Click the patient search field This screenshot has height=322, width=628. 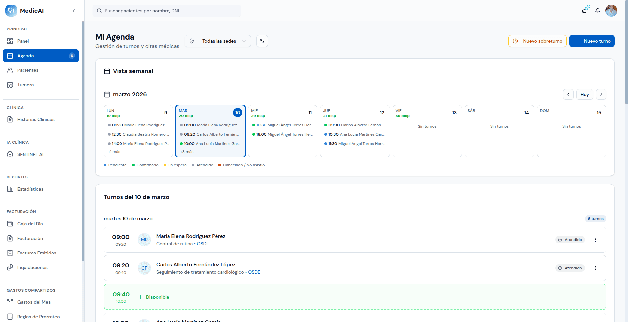[167, 11]
